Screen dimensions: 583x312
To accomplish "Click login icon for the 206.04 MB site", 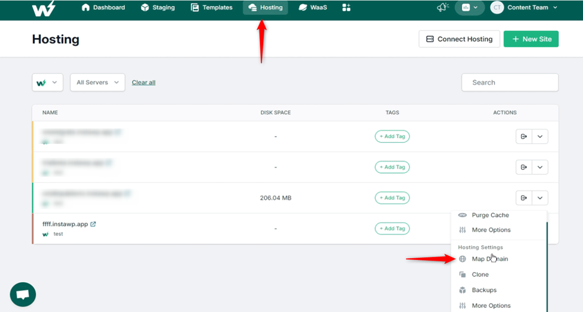I will [524, 197].
